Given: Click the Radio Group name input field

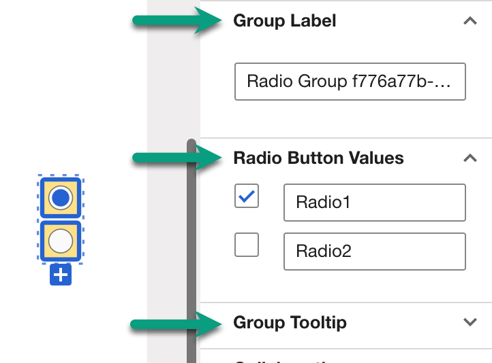Looking at the screenshot, I should (x=350, y=82).
